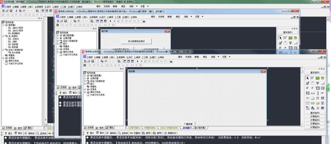This screenshot has width=331, height=144.
Task: Select the arrow pointer tool in server component box
Action: [308, 78]
